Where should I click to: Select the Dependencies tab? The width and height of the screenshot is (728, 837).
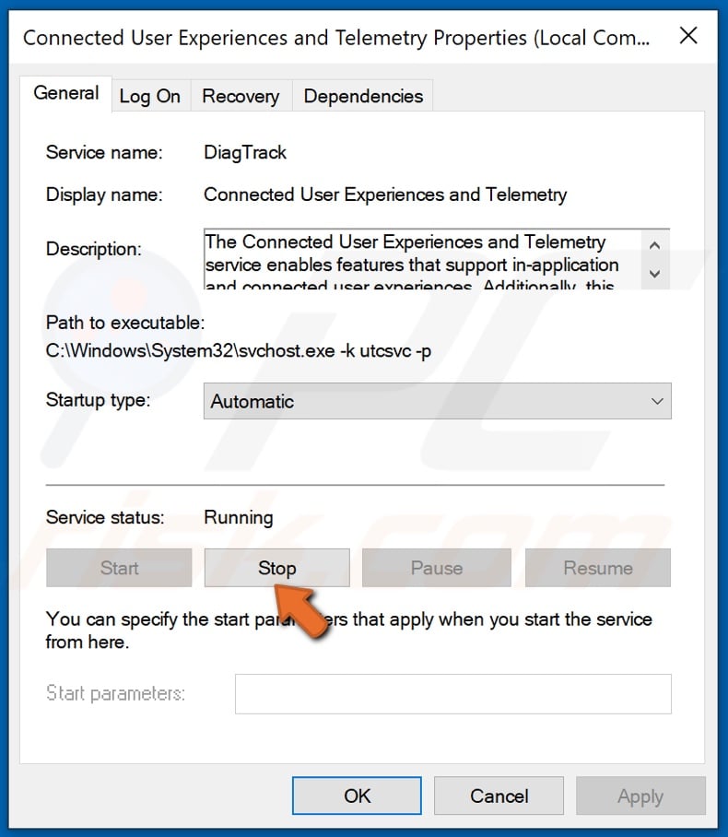[361, 95]
